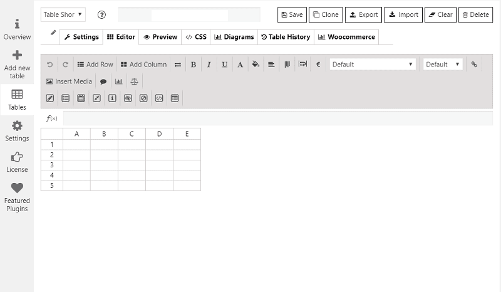Toggle italic formatting

point(209,65)
